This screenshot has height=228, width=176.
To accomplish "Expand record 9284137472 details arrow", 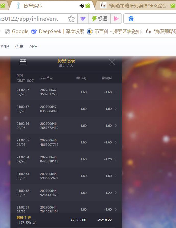I will (116, 193).
